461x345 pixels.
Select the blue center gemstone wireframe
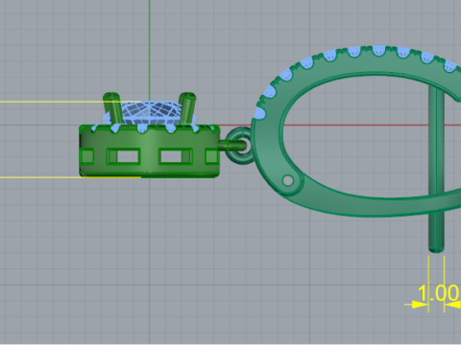[151, 113]
